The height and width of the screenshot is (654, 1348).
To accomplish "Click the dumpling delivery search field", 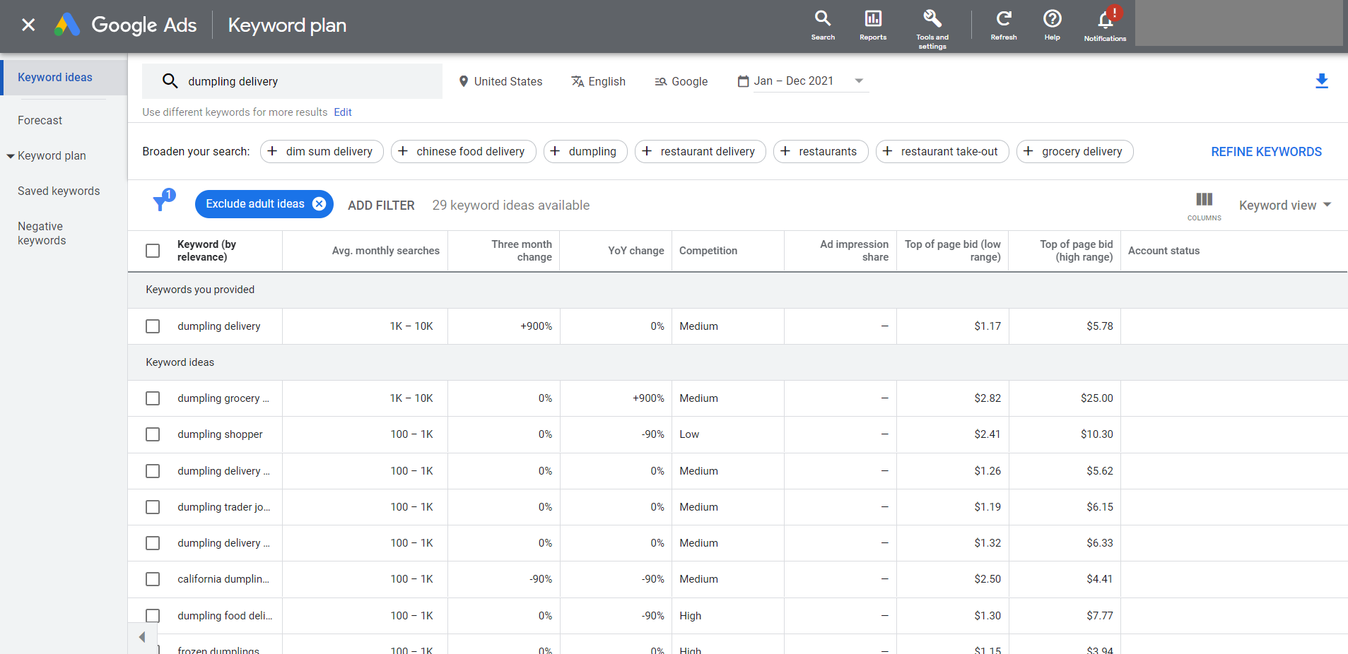I will (292, 81).
